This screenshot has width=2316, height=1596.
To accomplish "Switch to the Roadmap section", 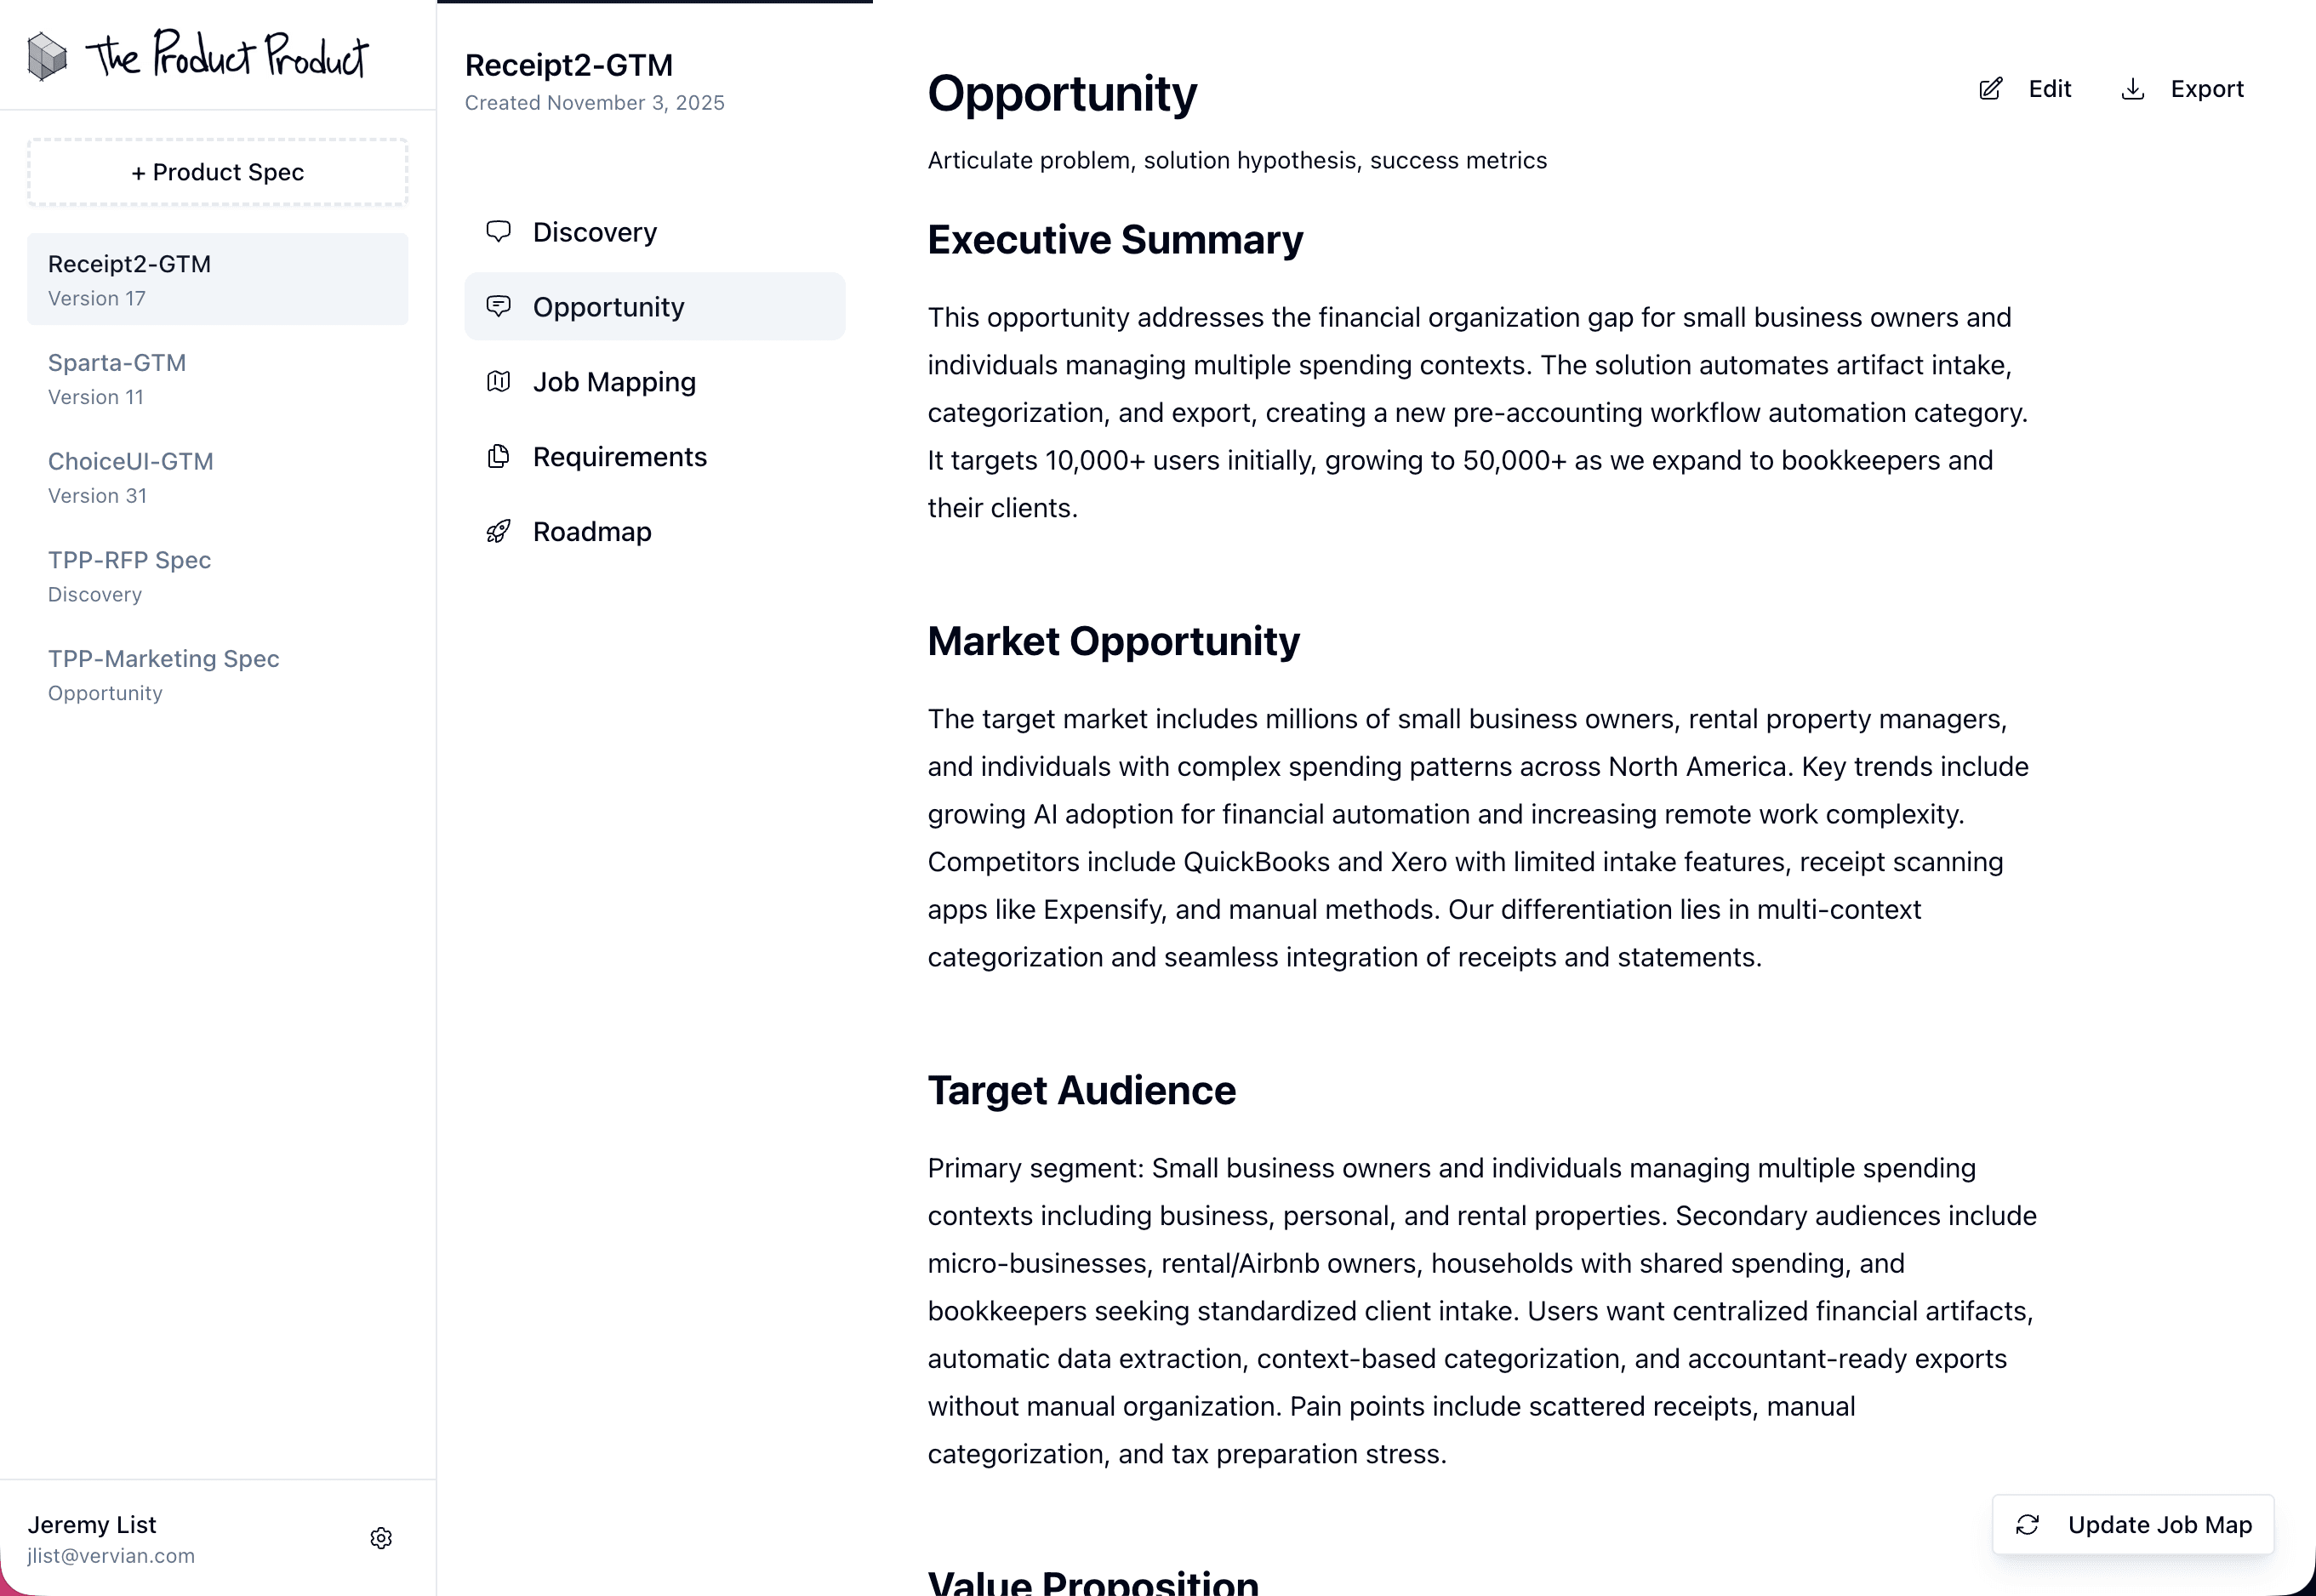I will click(x=592, y=531).
